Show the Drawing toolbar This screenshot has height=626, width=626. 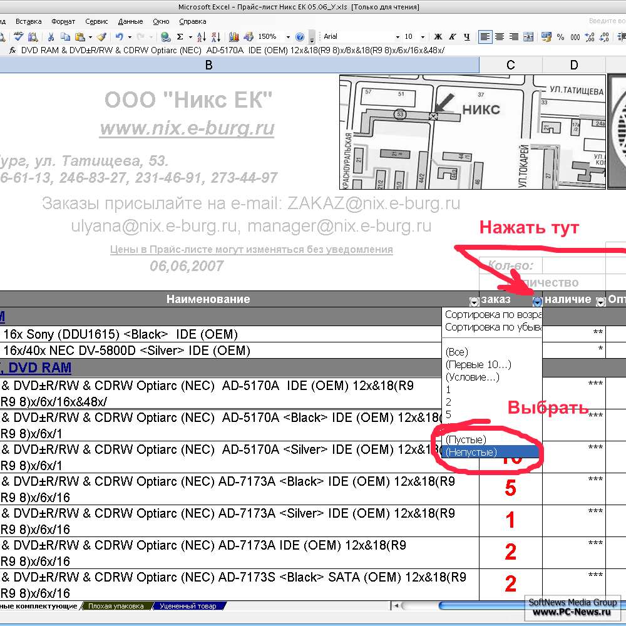[249, 37]
